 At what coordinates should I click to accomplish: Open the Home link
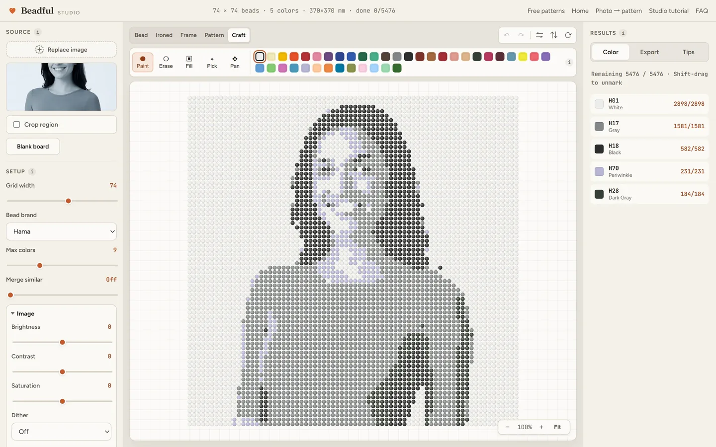(x=580, y=11)
